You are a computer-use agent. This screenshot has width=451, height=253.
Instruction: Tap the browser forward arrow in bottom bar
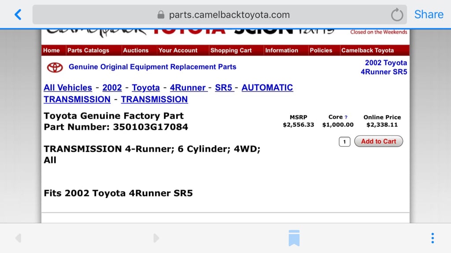(x=156, y=238)
